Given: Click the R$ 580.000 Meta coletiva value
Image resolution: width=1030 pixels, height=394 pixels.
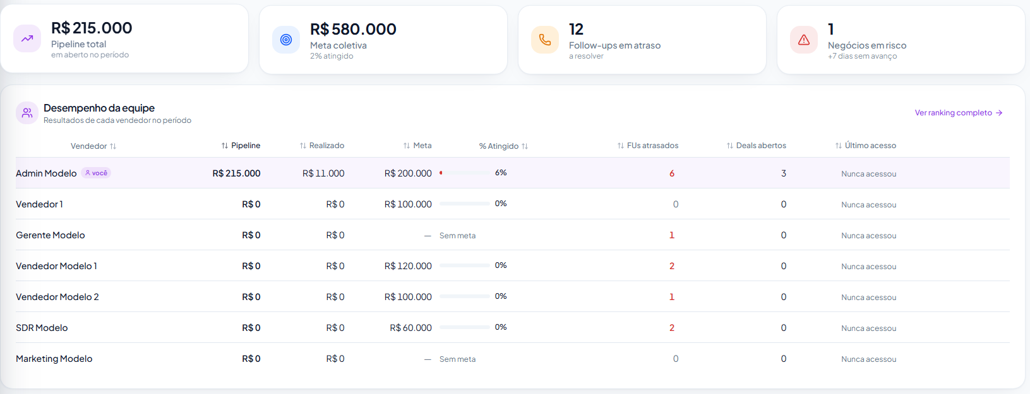Looking at the screenshot, I should [353, 29].
